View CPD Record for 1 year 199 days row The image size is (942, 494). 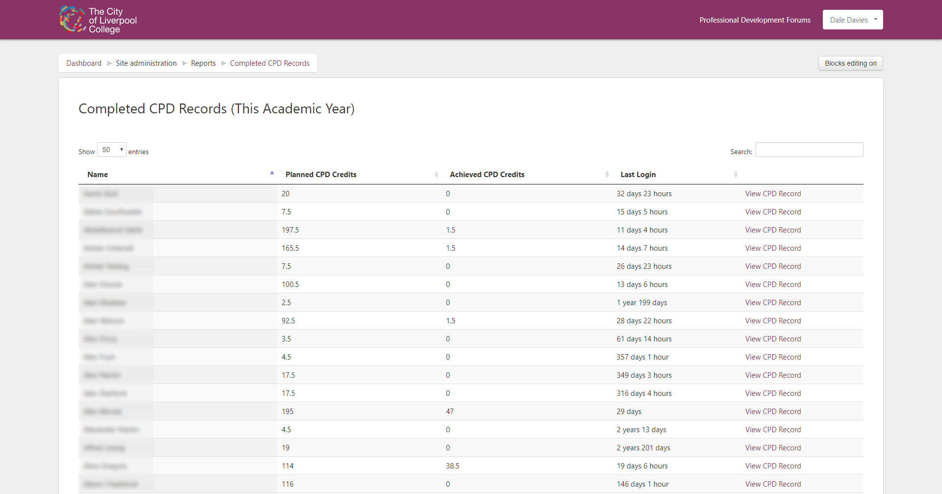[773, 303]
